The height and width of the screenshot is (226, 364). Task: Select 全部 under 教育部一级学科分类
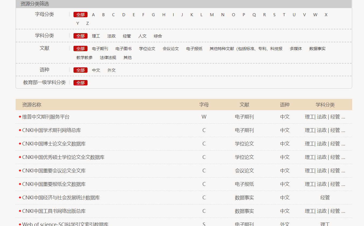tap(80, 83)
